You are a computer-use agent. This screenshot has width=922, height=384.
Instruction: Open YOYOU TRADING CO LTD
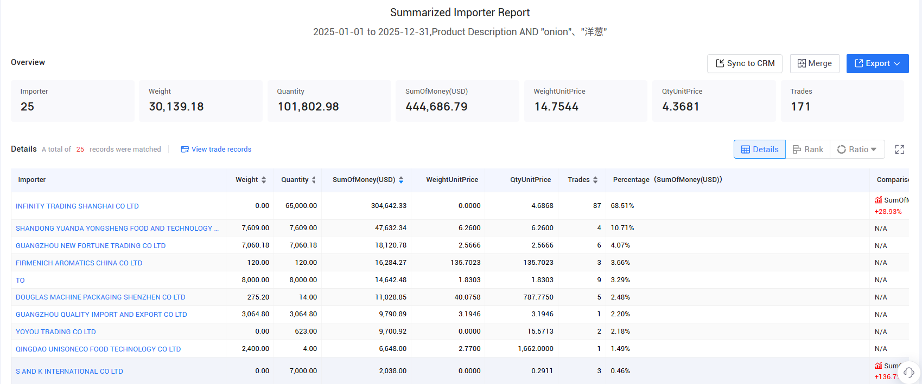pyautogui.click(x=56, y=332)
